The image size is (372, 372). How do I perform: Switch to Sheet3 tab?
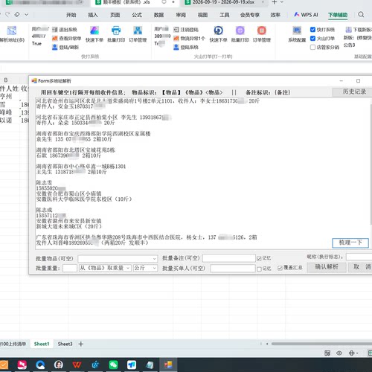tap(65, 344)
